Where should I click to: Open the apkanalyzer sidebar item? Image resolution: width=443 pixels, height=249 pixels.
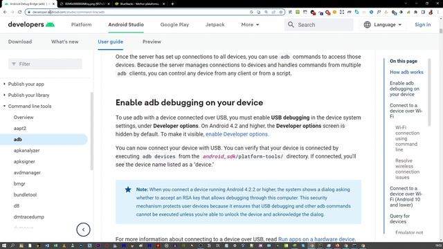pyautogui.click(x=26, y=151)
